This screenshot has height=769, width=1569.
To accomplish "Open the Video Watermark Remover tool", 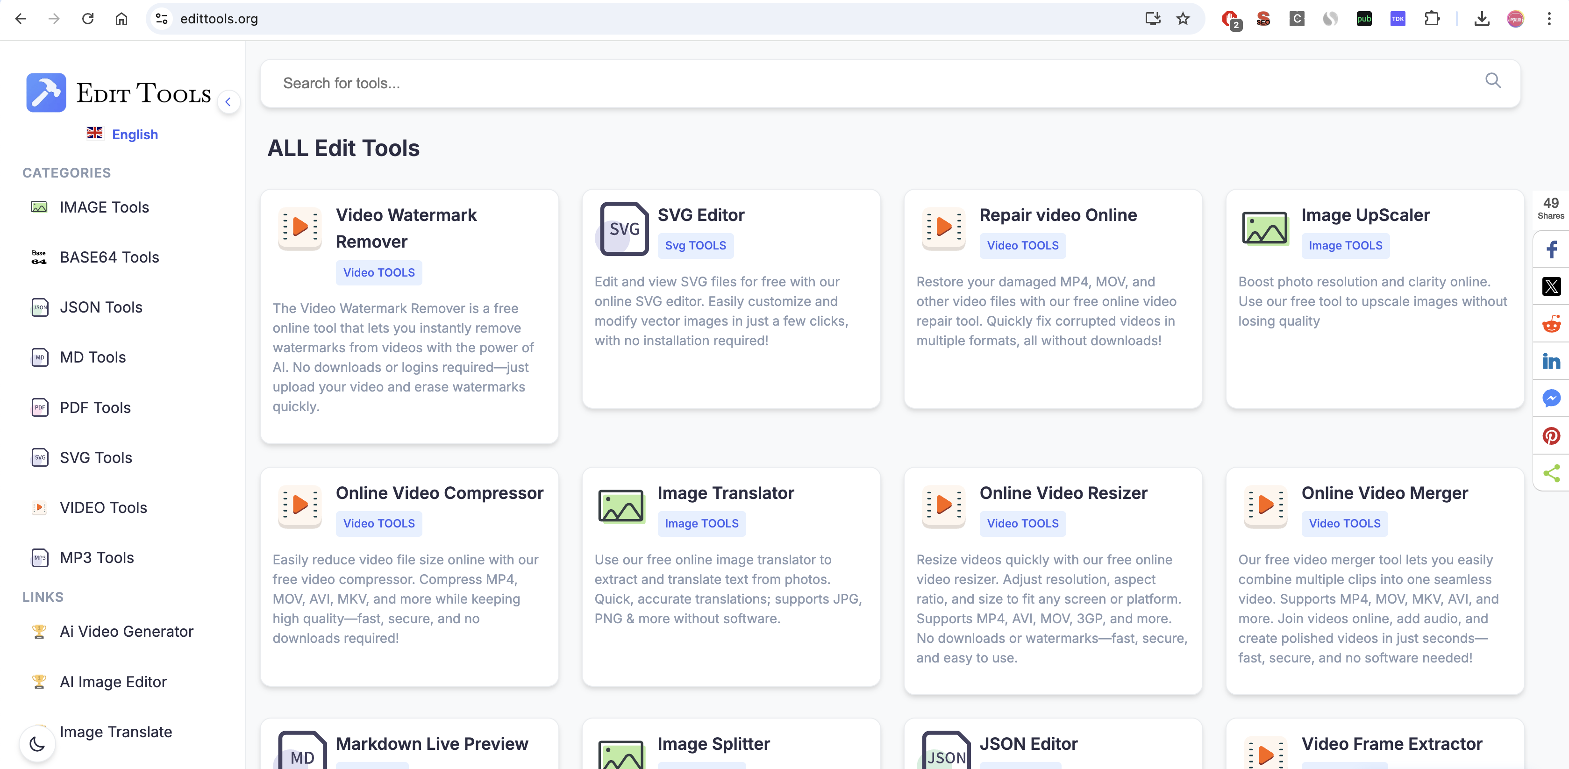I will 406,228.
